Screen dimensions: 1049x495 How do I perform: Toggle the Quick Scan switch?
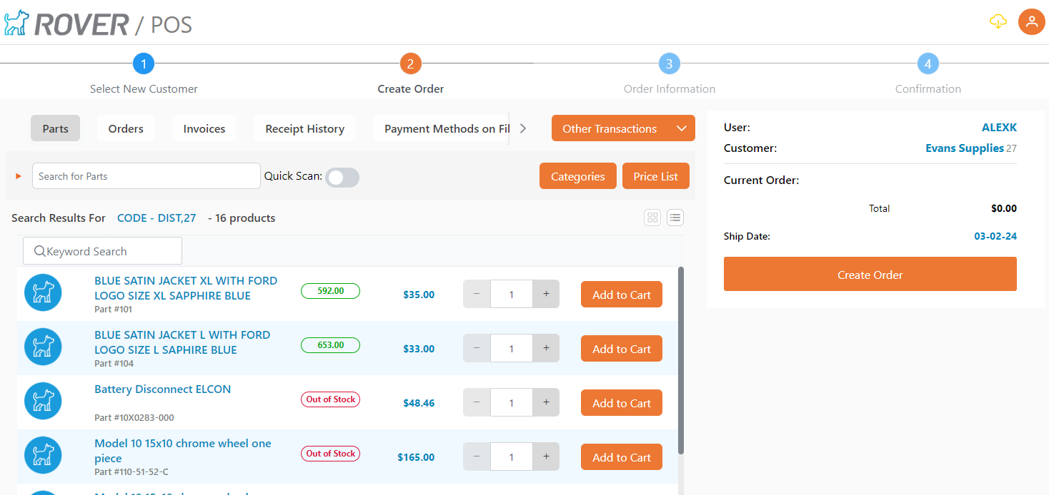tap(342, 178)
